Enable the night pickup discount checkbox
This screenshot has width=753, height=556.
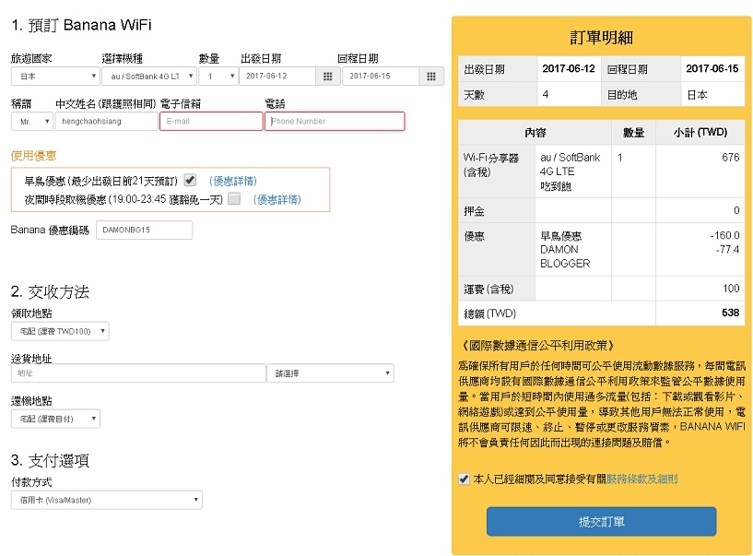tap(234, 198)
